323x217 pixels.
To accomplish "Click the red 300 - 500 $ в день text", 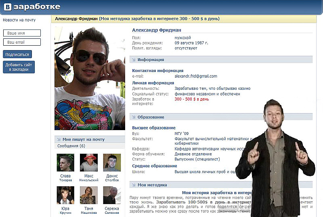I will 191,99.
